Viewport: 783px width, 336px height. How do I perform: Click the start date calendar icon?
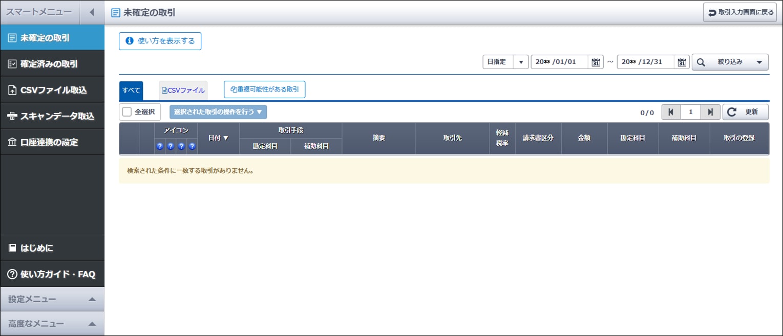tap(596, 62)
